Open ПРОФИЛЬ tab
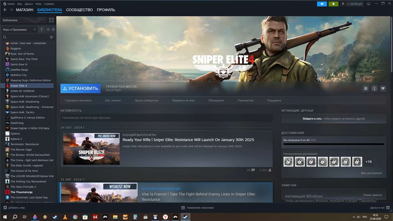393x221 pixels. 106,10
